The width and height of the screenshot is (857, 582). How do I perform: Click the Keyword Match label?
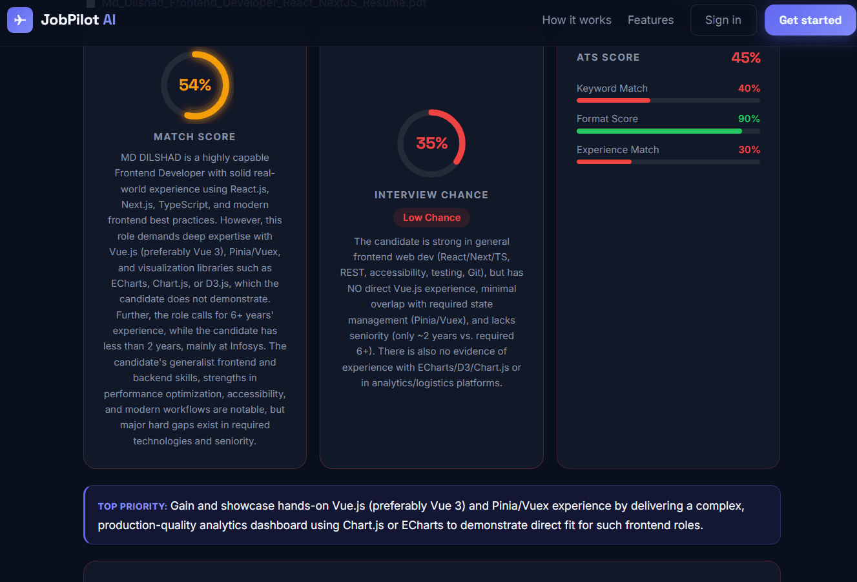(x=612, y=88)
